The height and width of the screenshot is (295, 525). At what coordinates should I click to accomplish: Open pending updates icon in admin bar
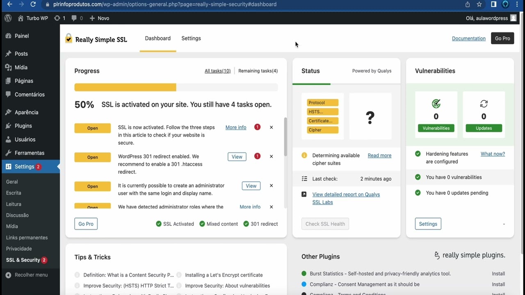click(59, 18)
